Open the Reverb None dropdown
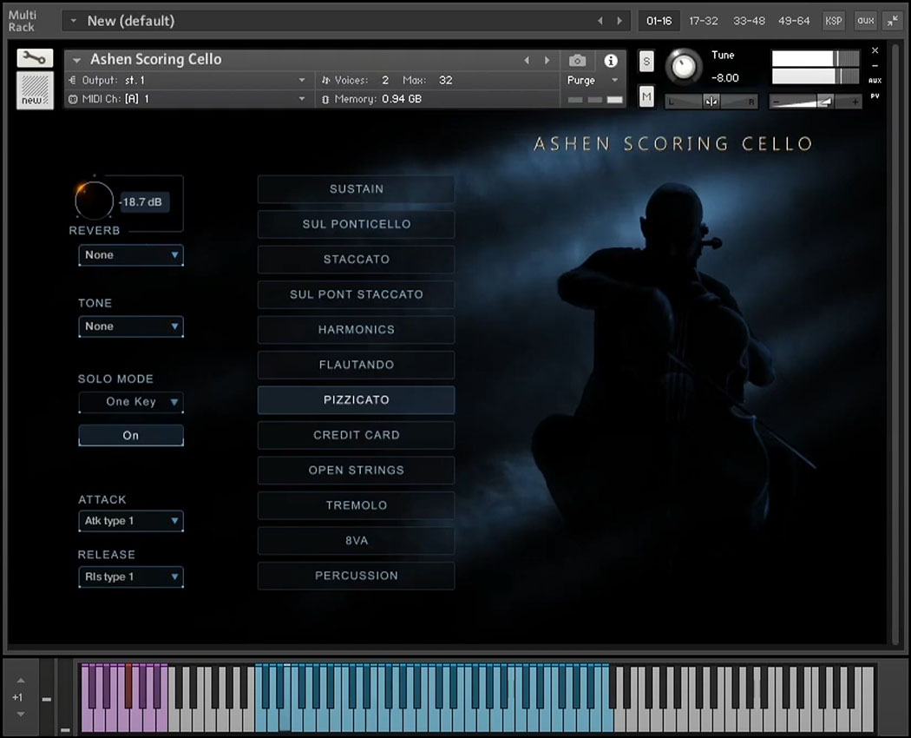Viewport: 911px width, 738px height. (x=131, y=254)
